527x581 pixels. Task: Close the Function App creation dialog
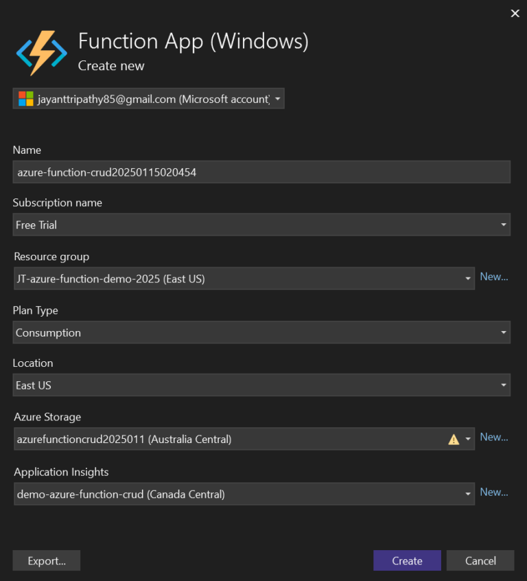[515, 13]
